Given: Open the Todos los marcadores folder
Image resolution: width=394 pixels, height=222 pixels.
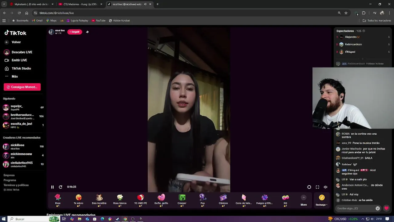Looking at the screenshot, I should 377,21.
